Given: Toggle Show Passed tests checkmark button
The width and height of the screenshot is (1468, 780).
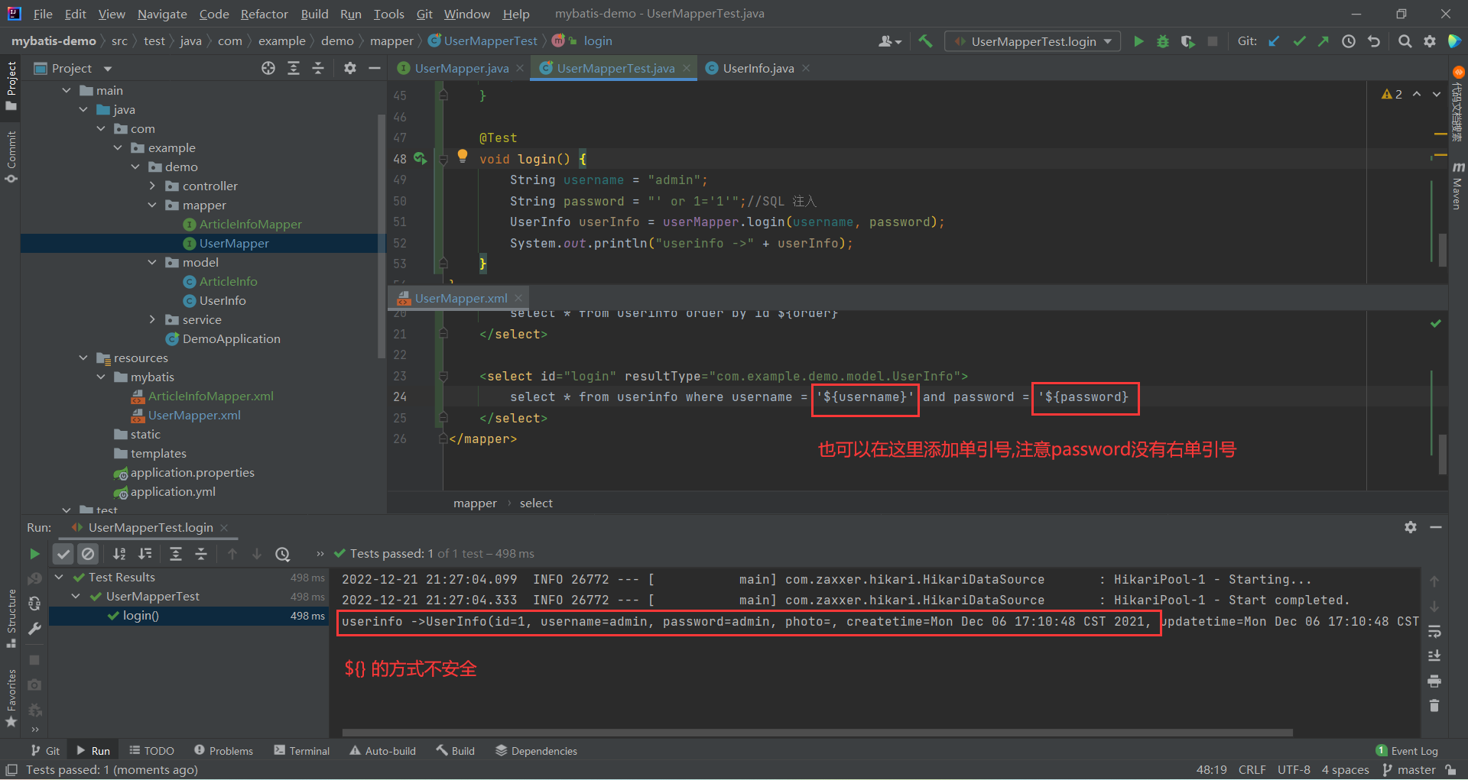Looking at the screenshot, I should [x=63, y=554].
